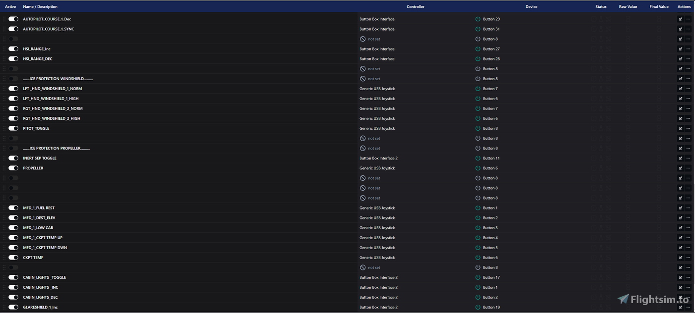Disable the AUTOPILOT_COURSE_1_SYNC toggle

click(x=13, y=29)
